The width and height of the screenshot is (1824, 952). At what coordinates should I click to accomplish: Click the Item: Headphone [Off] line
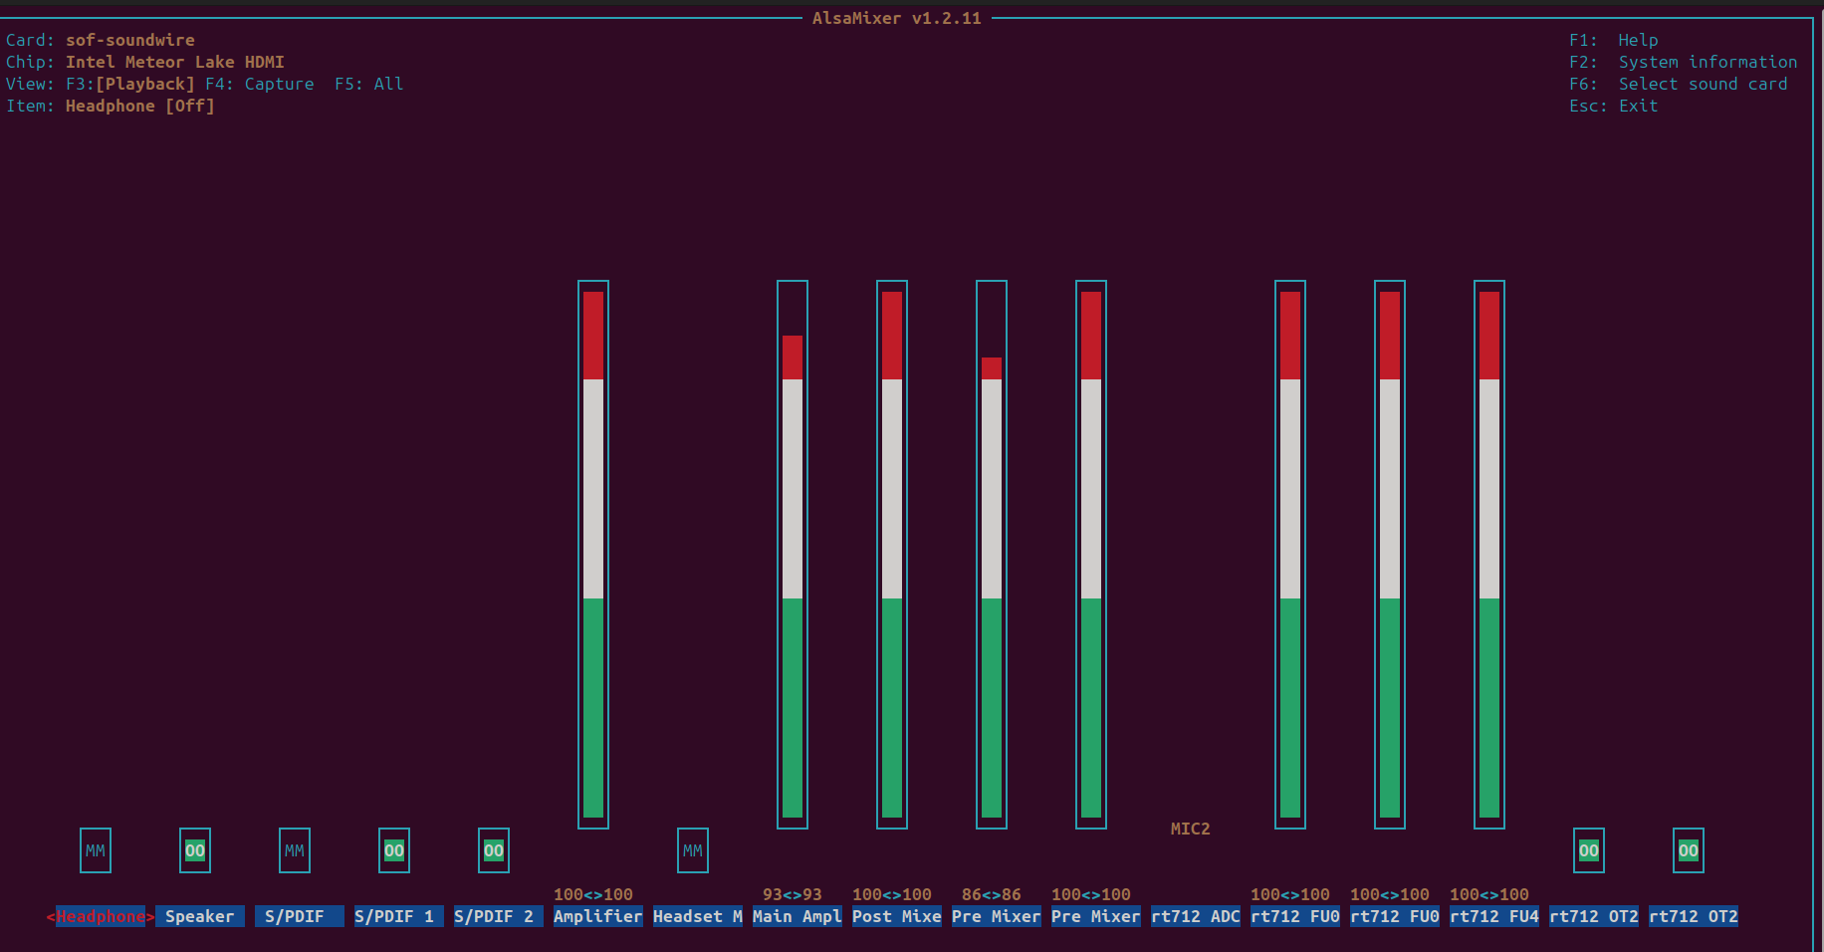click(111, 106)
